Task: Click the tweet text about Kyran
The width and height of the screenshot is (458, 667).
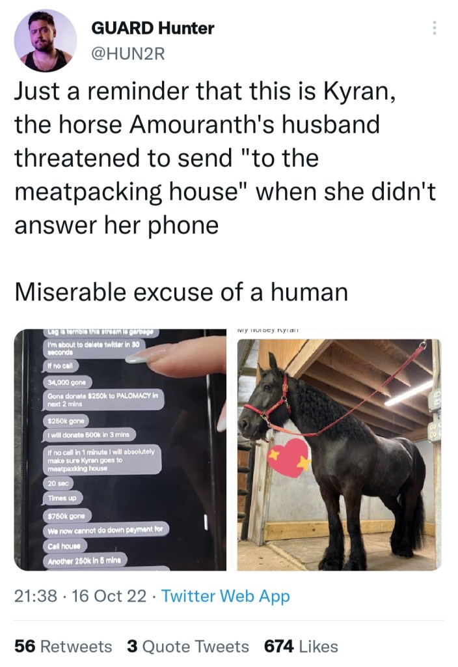Action: coord(225,158)
